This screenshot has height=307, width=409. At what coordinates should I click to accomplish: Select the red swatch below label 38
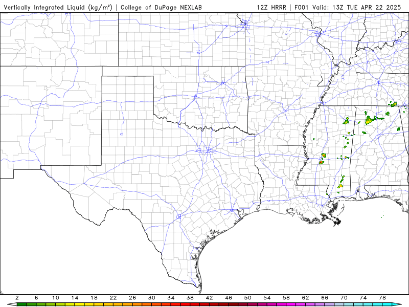(195, 304)
